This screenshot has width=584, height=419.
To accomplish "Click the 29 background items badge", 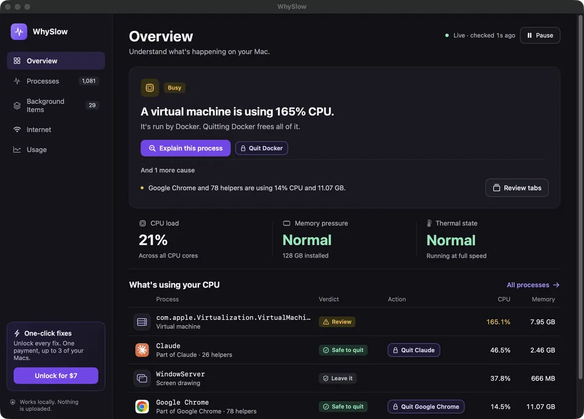I will pos(92,105).
